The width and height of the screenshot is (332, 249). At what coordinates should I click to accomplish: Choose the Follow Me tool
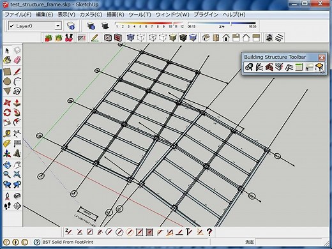tap(17, 112)
